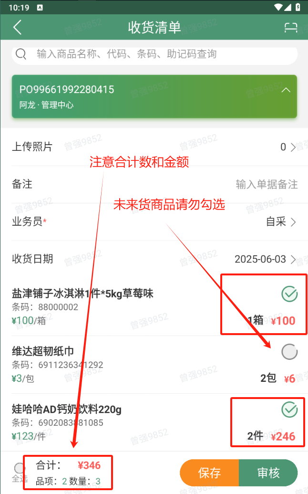Collapse the PO99661992280415 order card
The height and width of the screenshot is (494, 308).
[286, 90]
